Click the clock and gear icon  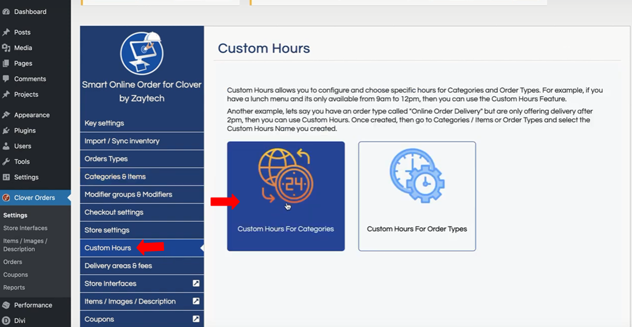coord(417,176)
